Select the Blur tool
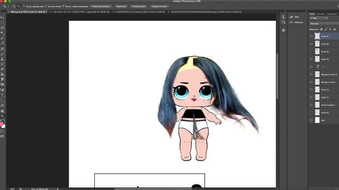The height and width of the screenshot is (190, 339). pos(2,80)
